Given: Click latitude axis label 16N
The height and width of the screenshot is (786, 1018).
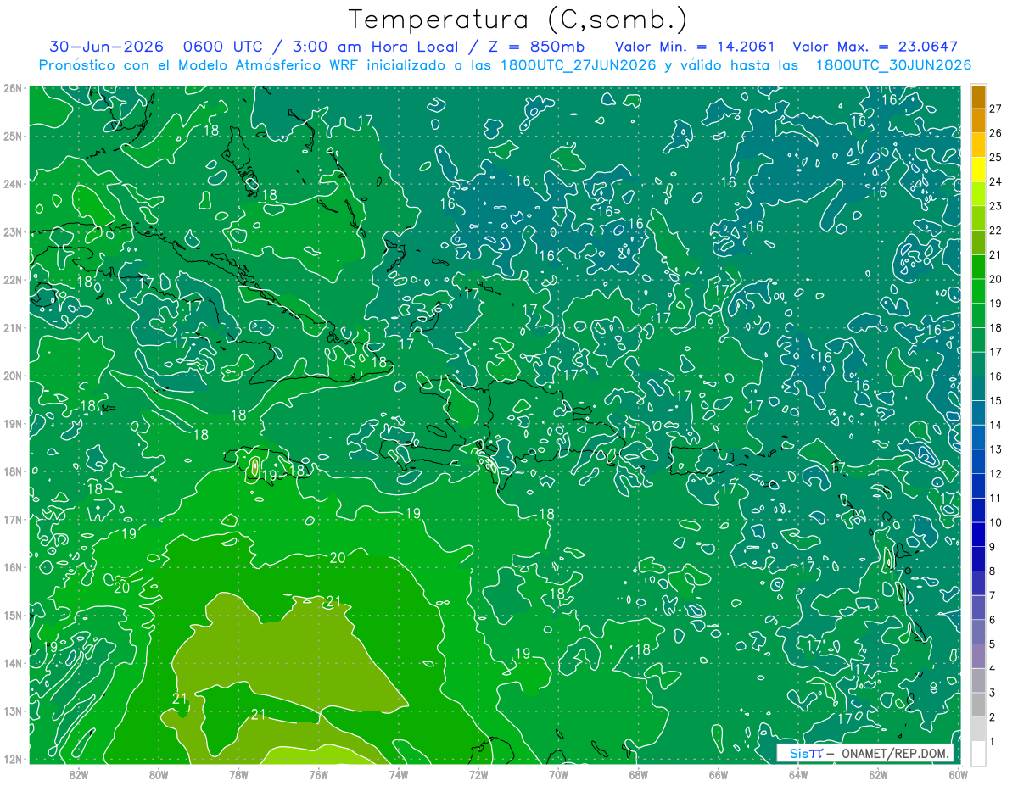Looking at the screenshot, I should [14, 567].
